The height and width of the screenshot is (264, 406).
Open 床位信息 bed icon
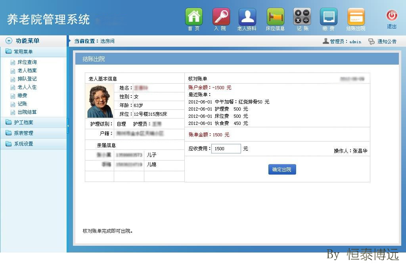coord(275,17)
